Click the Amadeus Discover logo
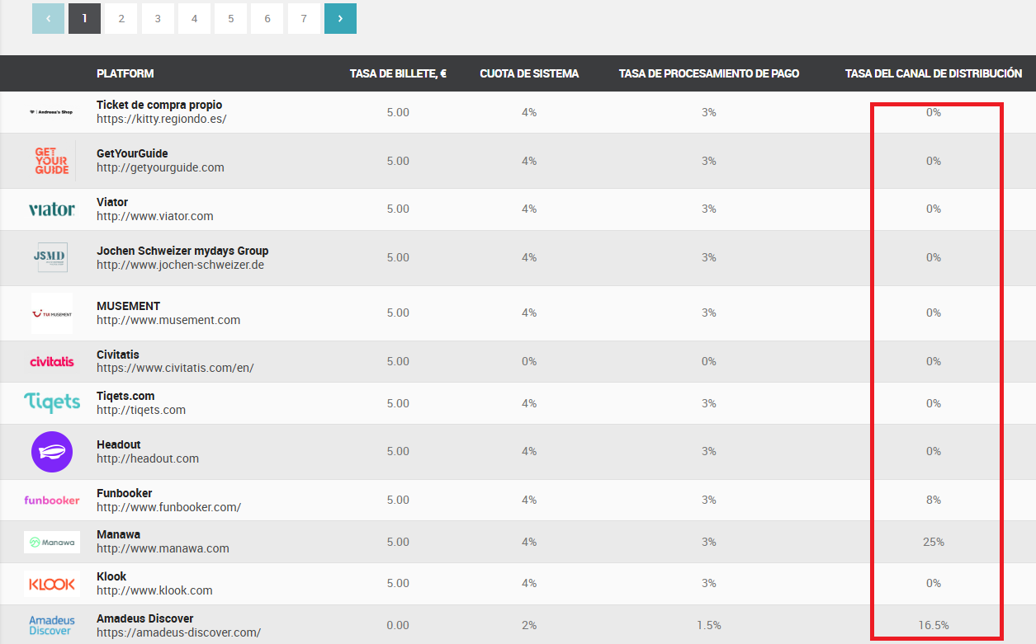Viewport: 1036px width, 644px height. tap(52, 625)
